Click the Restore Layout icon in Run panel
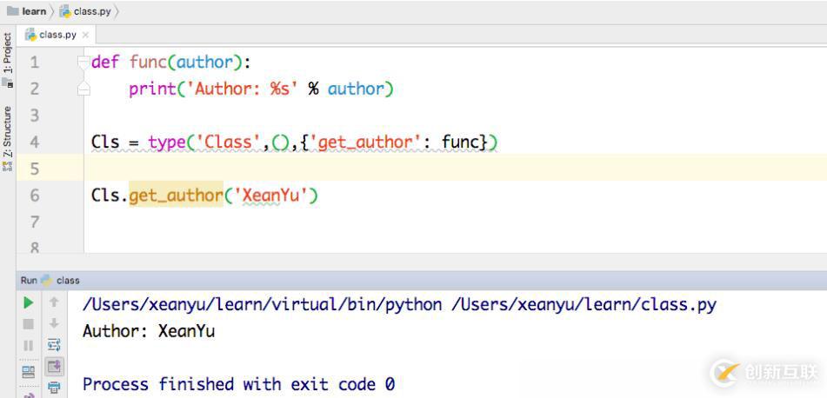Image resolution: width=827 pixels, height=398 pixels. tap(29, 371)
